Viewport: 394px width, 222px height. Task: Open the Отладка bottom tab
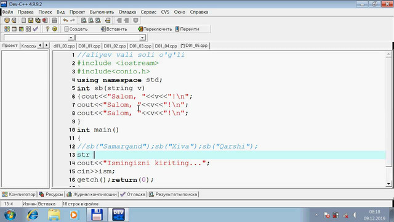tap(133, 194)
